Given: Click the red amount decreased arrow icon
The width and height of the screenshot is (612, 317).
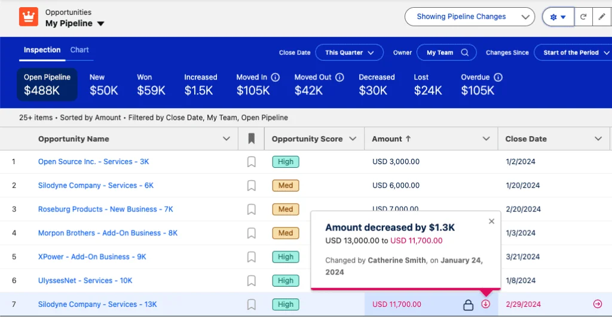Looking at the screenshot, I should [485, 304].
